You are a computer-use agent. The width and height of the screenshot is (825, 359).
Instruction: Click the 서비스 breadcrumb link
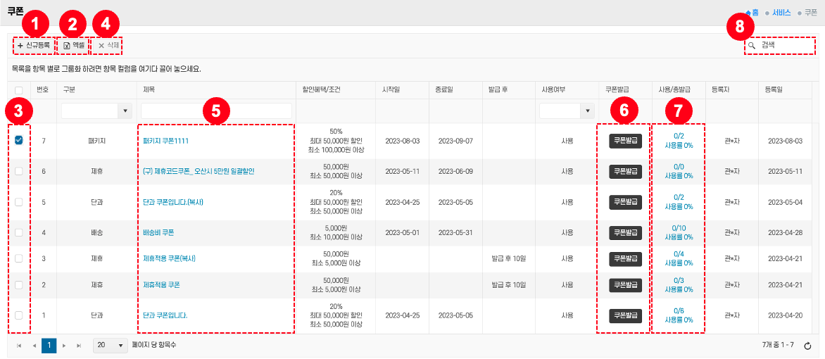point(781,13)
